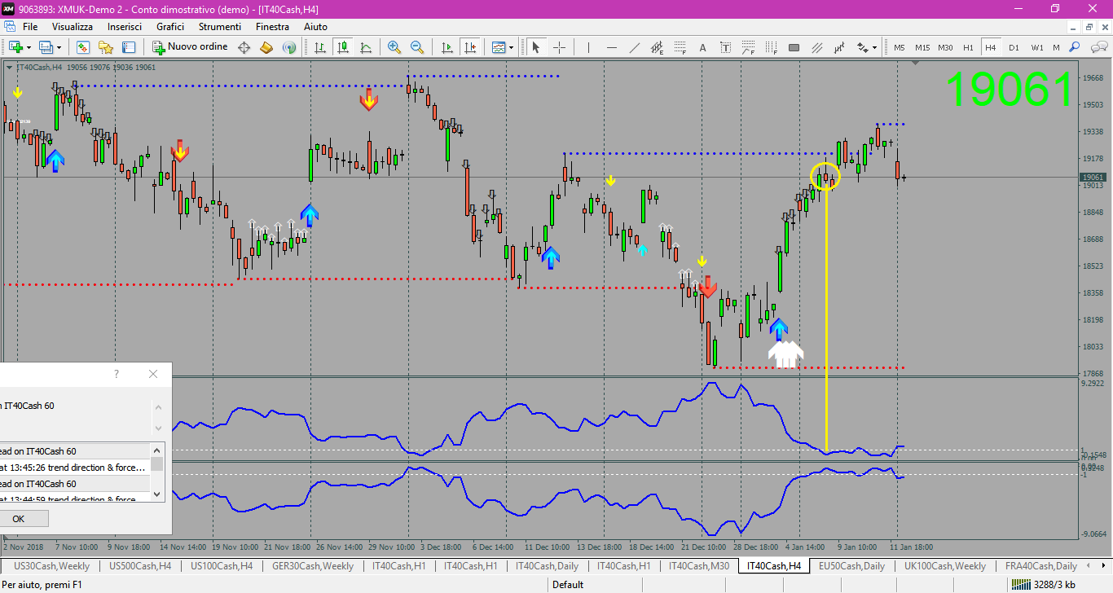Open the Visualizza menu
The width and height of the screenshot is (1113, 593).
pos(73,26)
